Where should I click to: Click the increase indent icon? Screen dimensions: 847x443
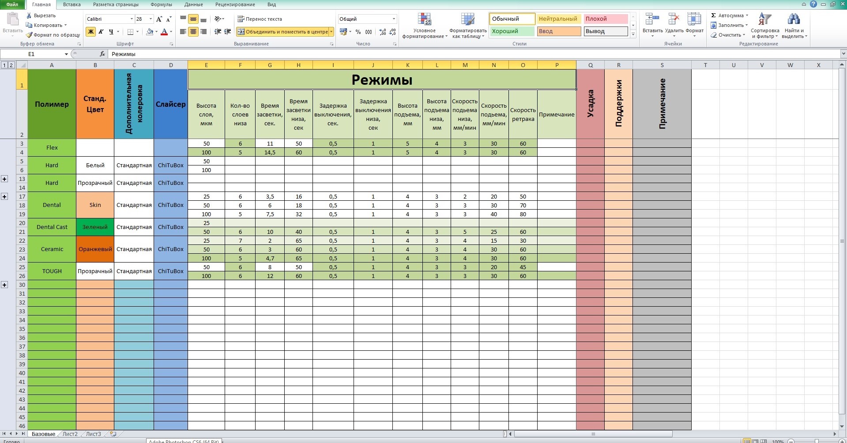(x=228, y=32)
